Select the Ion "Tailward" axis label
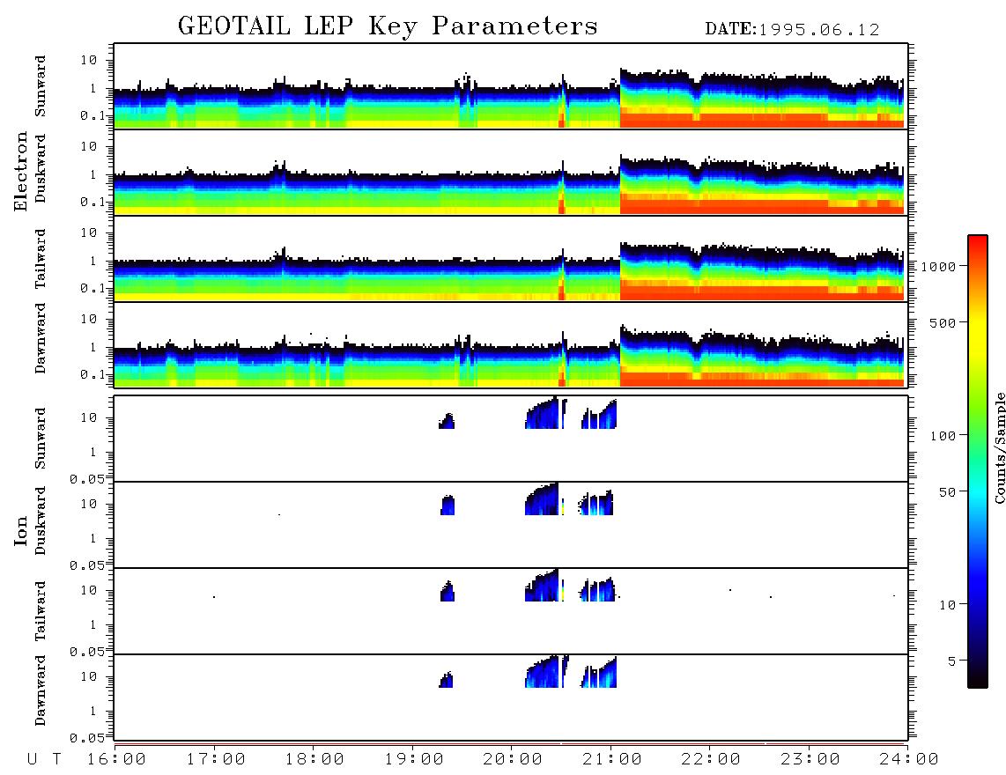Screen dimensions: 1006x775 point(41,611)
